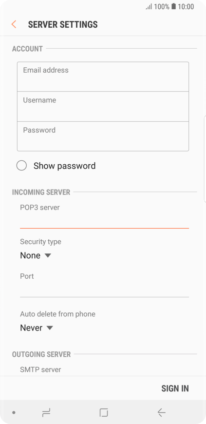Toggle the Show password radio button

click(x=21, y=166)
